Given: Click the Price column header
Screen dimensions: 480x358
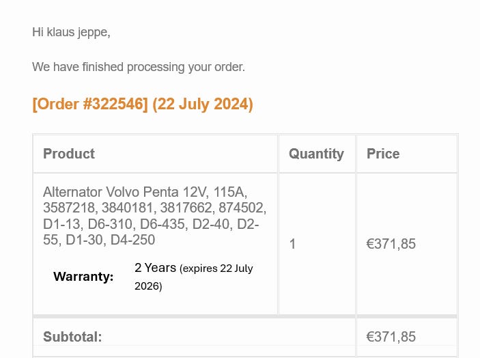Looking at the screenshot, I should [383, 154].
